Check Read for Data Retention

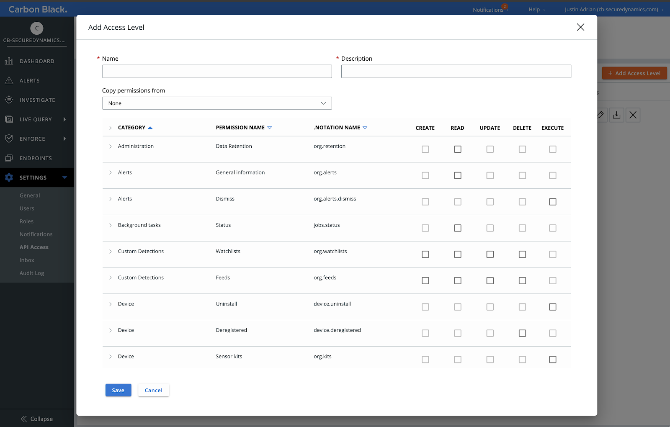tap(458, 149)
